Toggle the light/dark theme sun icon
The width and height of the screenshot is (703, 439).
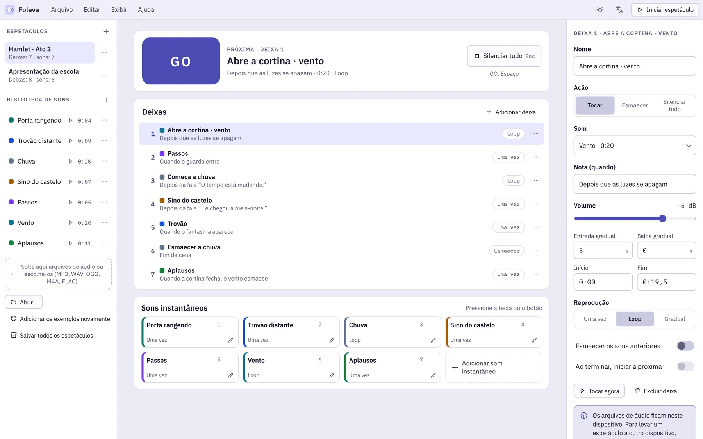(x=600, y=10)
